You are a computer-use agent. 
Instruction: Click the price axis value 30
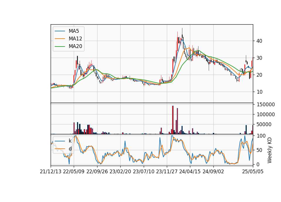click(x=259, y=58)
